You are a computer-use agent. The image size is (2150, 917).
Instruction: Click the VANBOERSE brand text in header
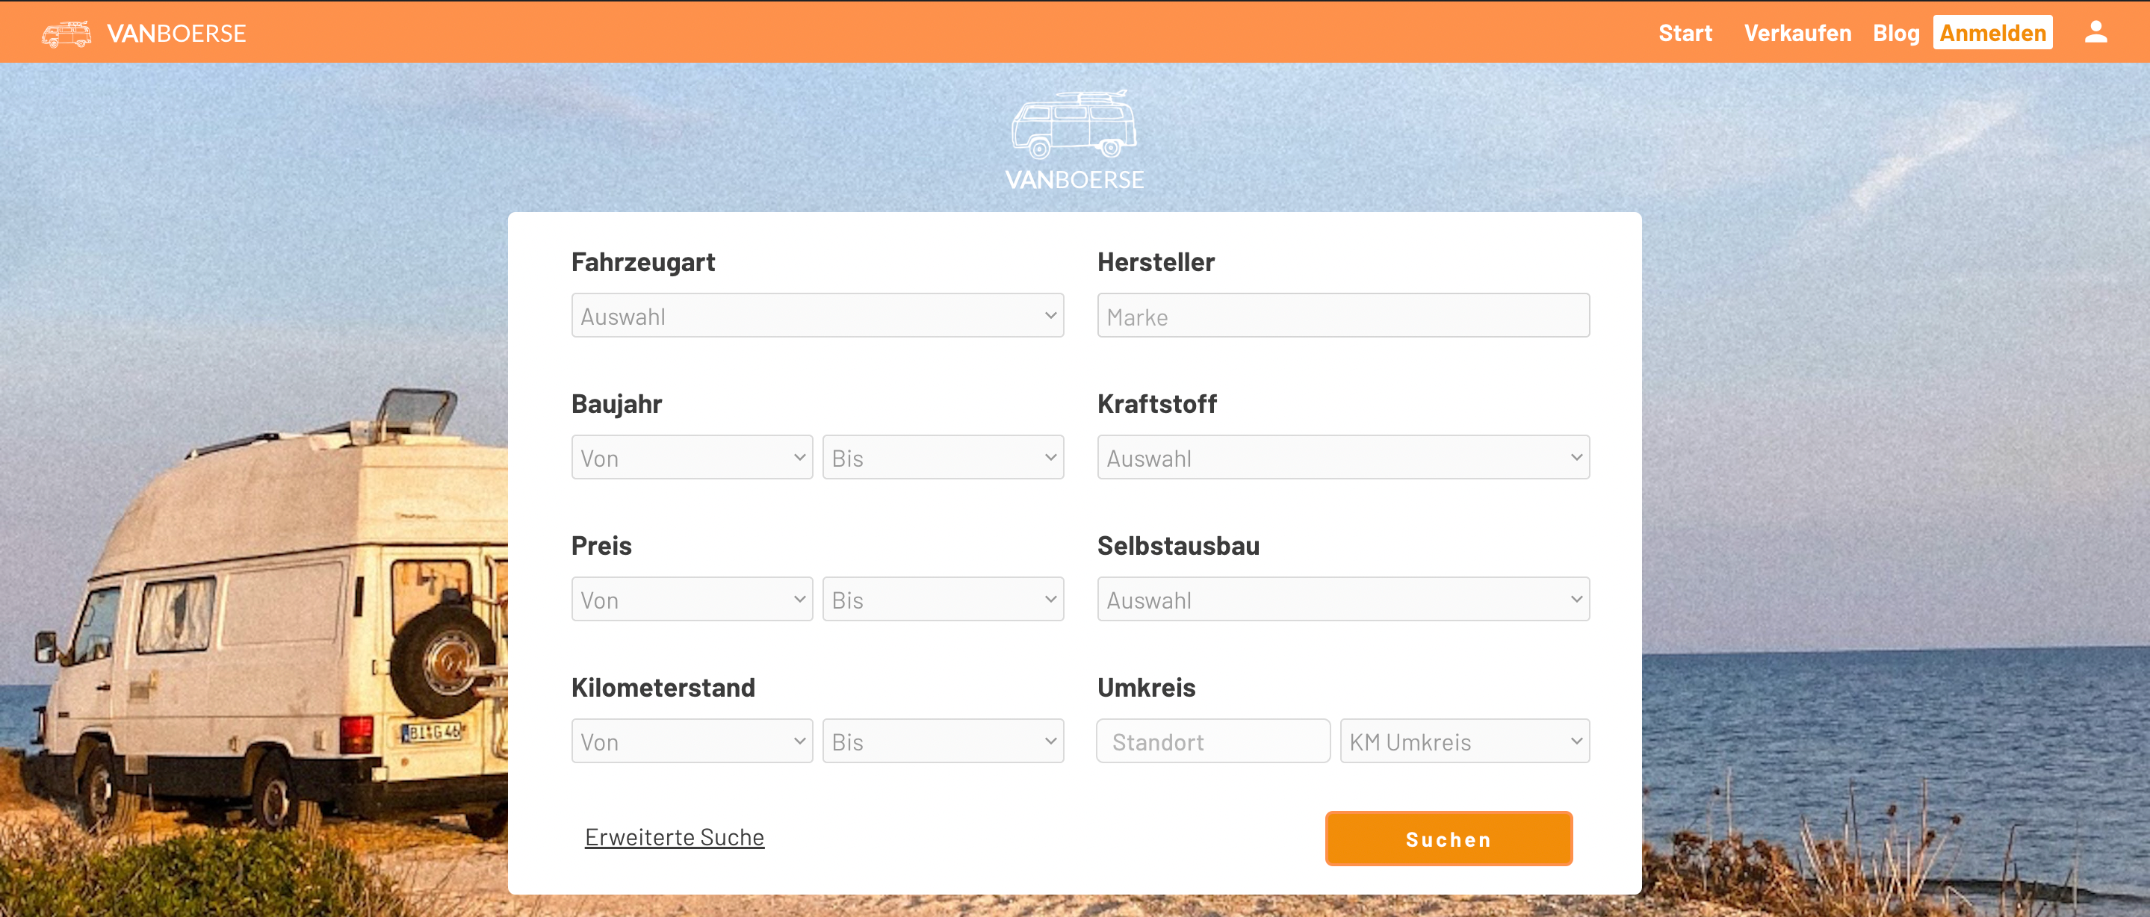pos(176,34)
